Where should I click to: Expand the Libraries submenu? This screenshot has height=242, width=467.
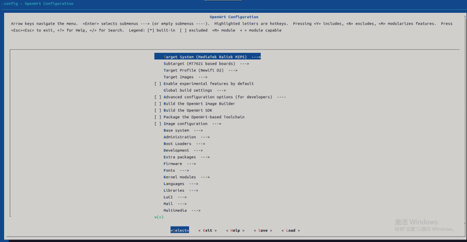point(181,190)
